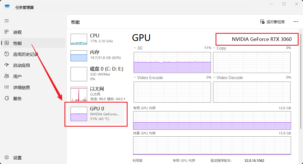Click the CPU label text

(x=94, y=36)
